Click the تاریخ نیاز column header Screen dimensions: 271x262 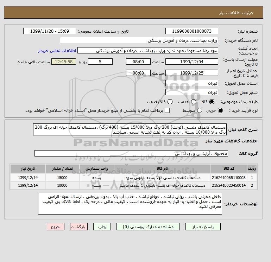coord(28,168)
